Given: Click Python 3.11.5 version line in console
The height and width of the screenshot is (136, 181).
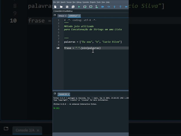Looking at the screenshot, I should [x=91, y=98].
